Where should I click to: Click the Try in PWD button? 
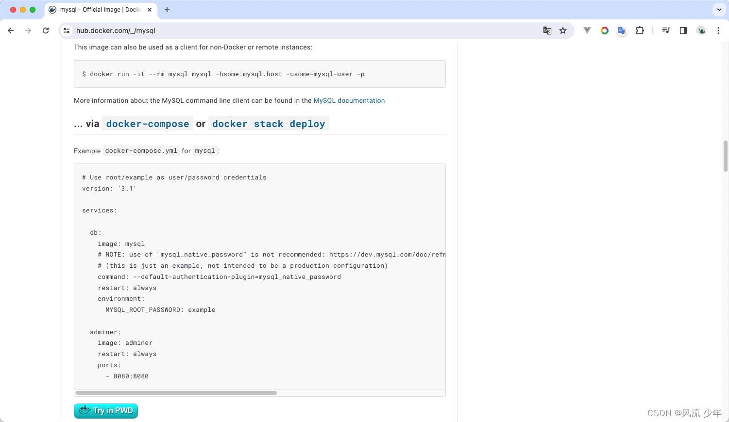[x=106, y=411]
